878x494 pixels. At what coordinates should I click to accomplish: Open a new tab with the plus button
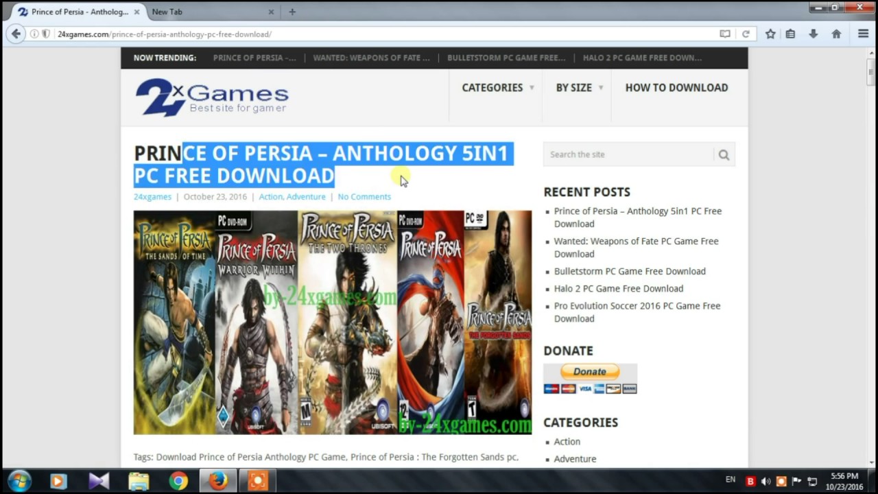292,12
